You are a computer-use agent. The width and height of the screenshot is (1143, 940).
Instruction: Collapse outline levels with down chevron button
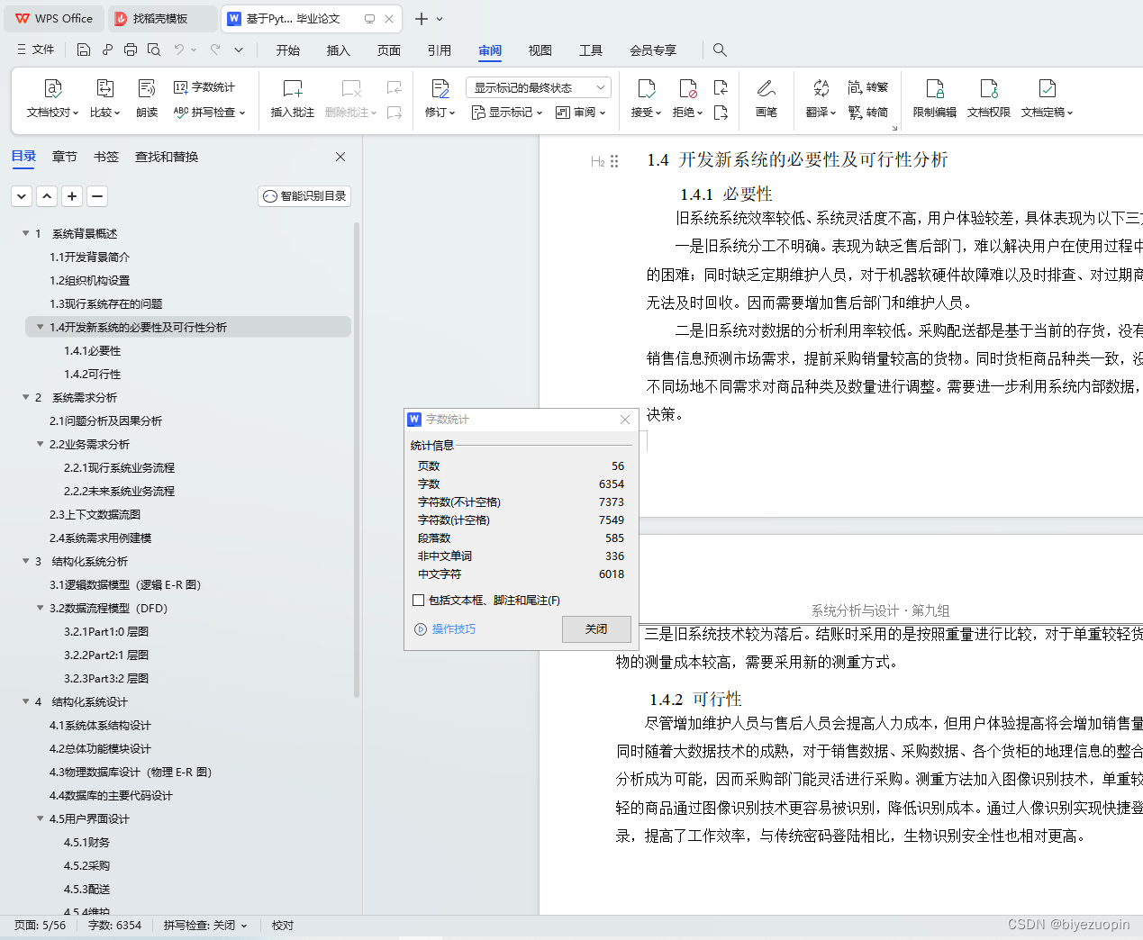tap(23, 195)
